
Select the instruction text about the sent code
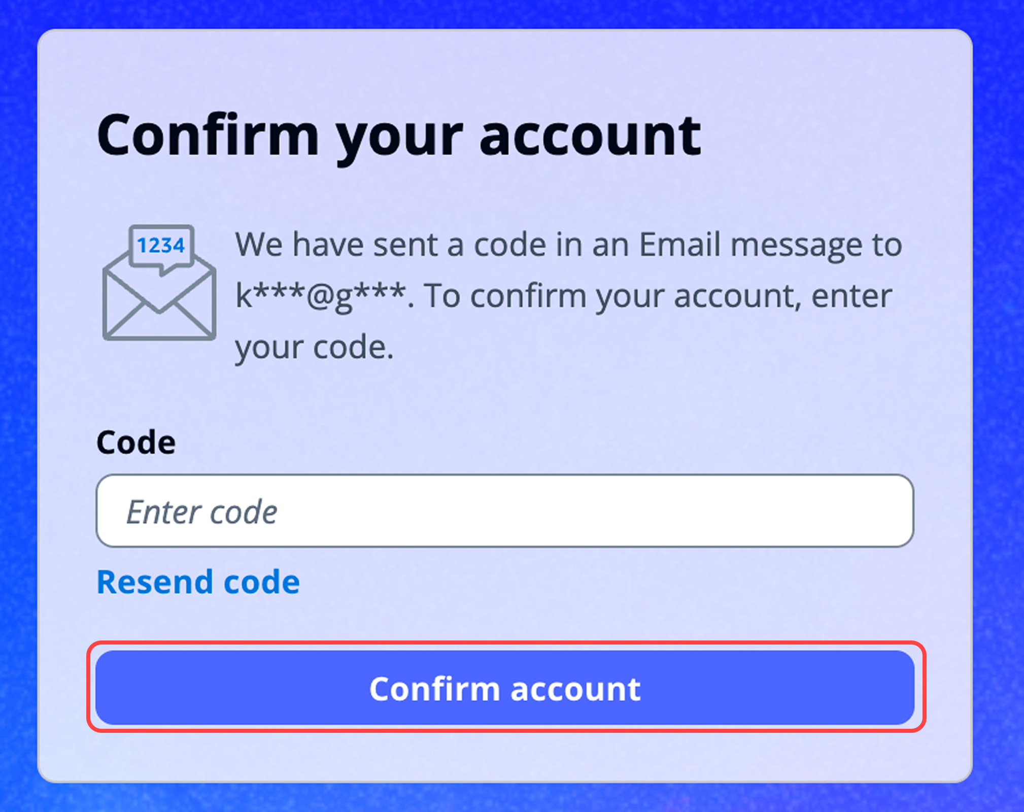[566, 294]
